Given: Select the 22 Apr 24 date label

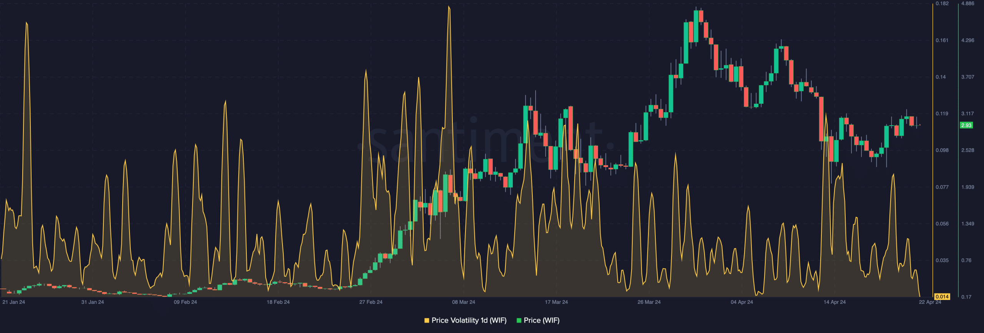Looking at the screenshot, I should 930,302.
